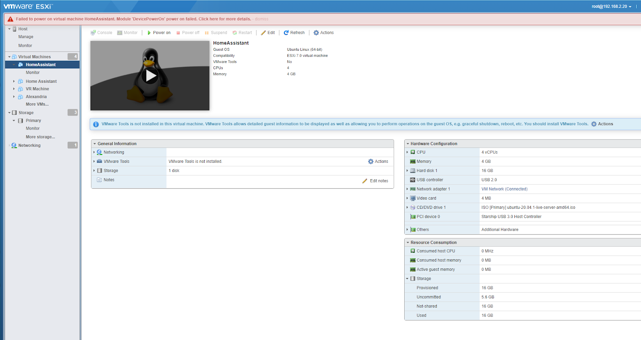This screenshot has height=340, width=641.
Task: Click the Alexandria VM icon
Action: (20, 97)
